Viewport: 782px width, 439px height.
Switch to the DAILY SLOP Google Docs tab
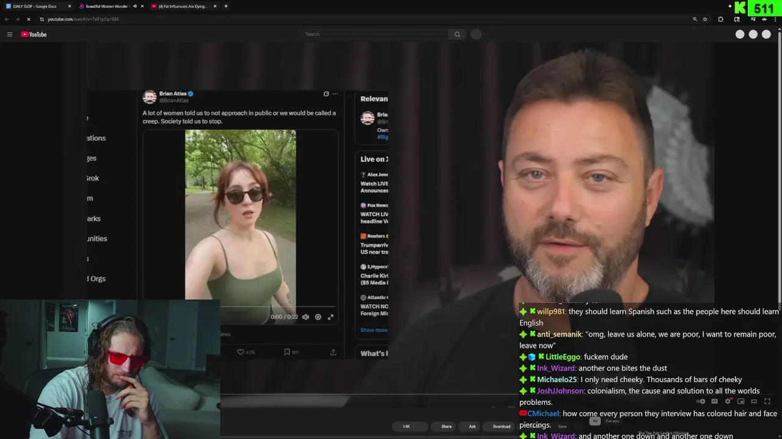38,6
